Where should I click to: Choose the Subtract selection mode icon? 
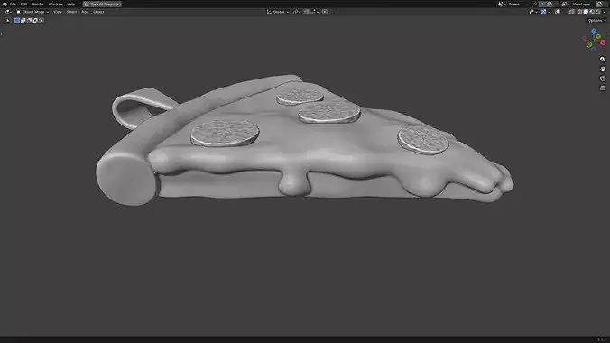[29, 20]
